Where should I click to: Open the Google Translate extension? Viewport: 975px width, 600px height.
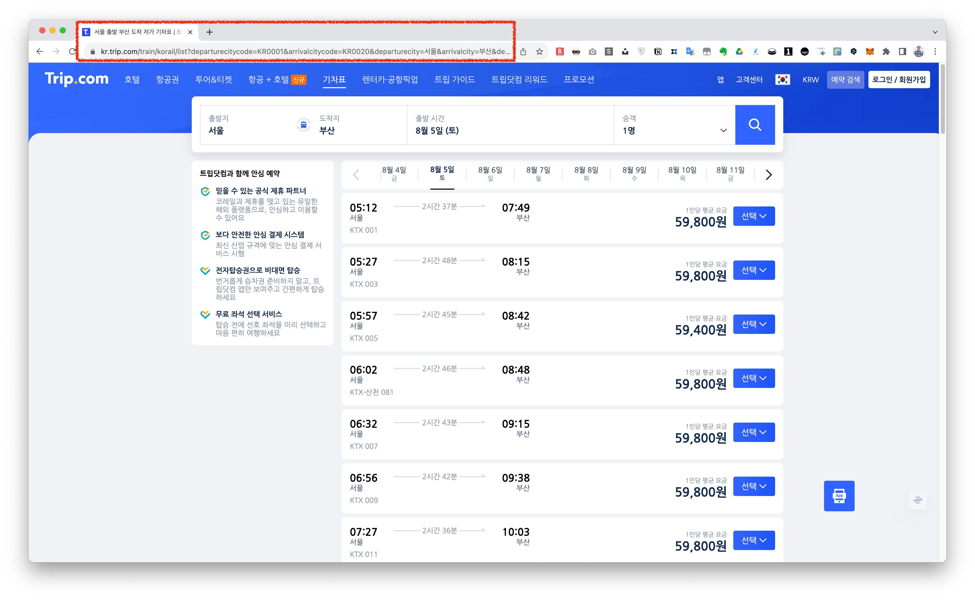(x=690, y=51)
